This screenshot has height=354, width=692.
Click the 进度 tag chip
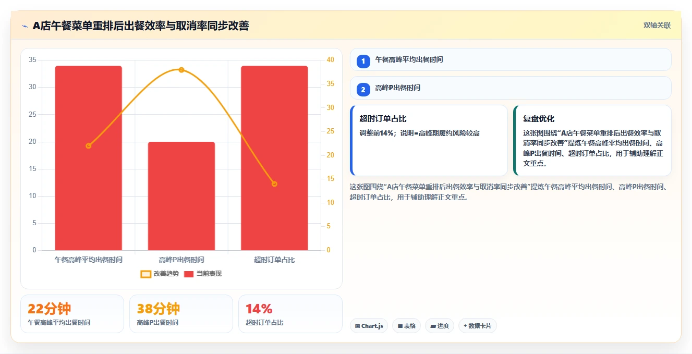click(x=440, y=326)
